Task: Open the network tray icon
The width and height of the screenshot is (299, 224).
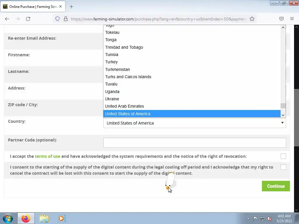Action: pos(263,218)
